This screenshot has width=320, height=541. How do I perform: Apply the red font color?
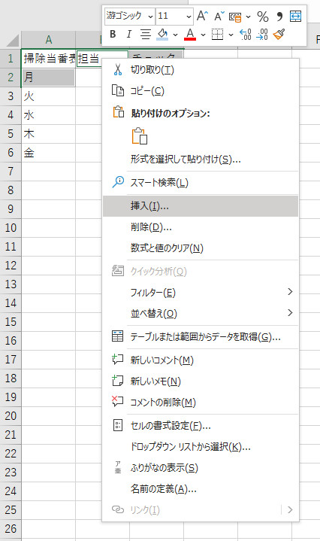[x=190, y=34]
